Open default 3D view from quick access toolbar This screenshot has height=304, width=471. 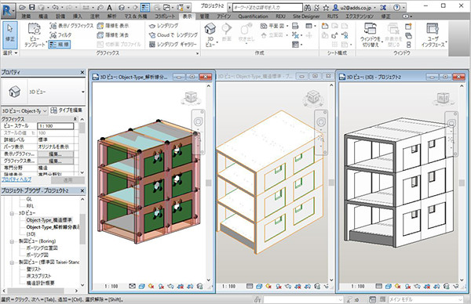(122, 8)
